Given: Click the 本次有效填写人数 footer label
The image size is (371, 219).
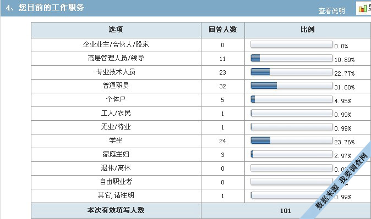Looking at the screenshot, I should coord(116,210).
